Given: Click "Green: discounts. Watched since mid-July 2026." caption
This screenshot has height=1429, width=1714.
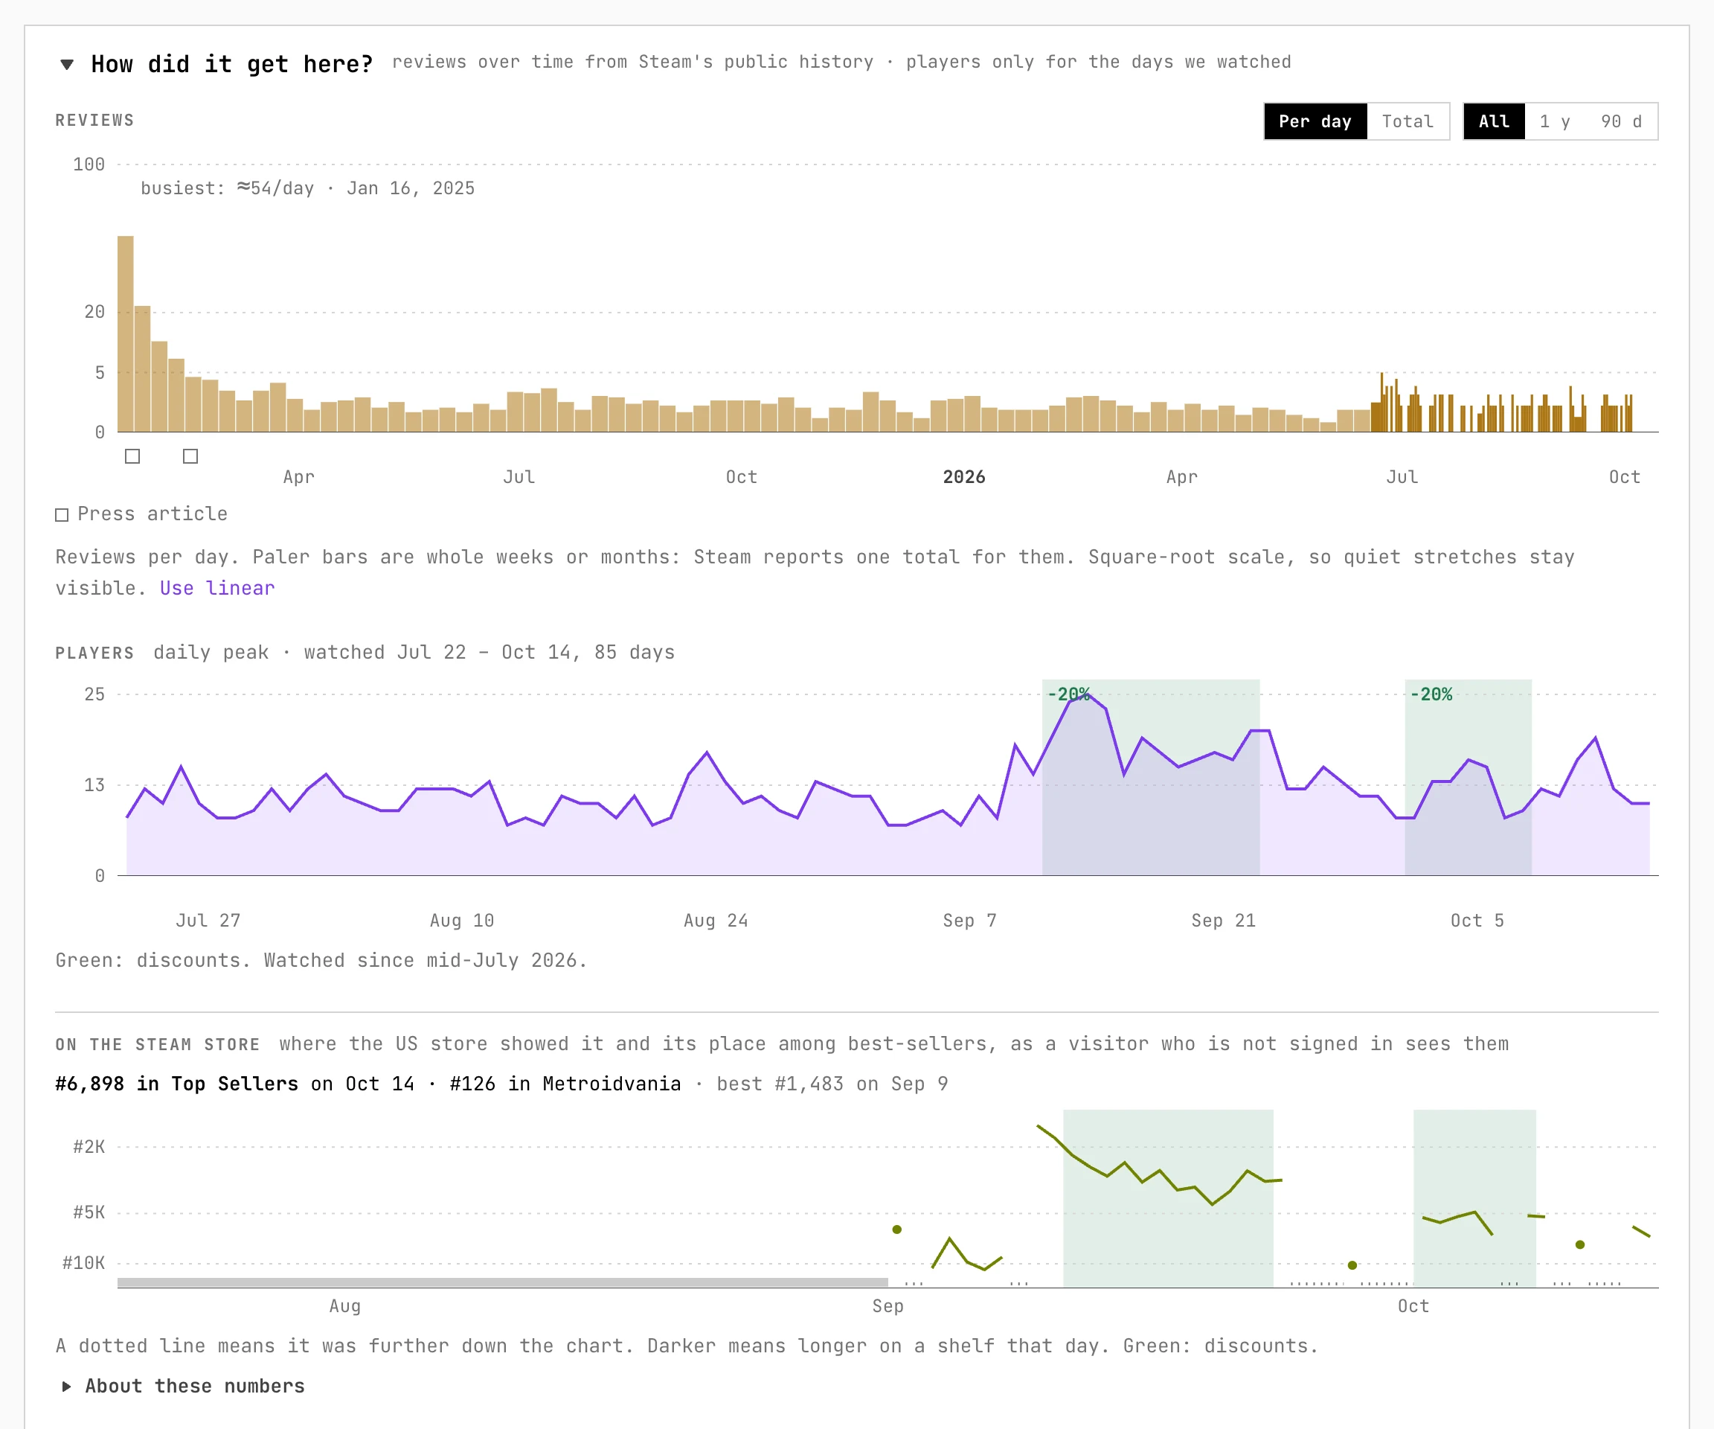Looking at the screenshot, I should (x=321, y=960).
